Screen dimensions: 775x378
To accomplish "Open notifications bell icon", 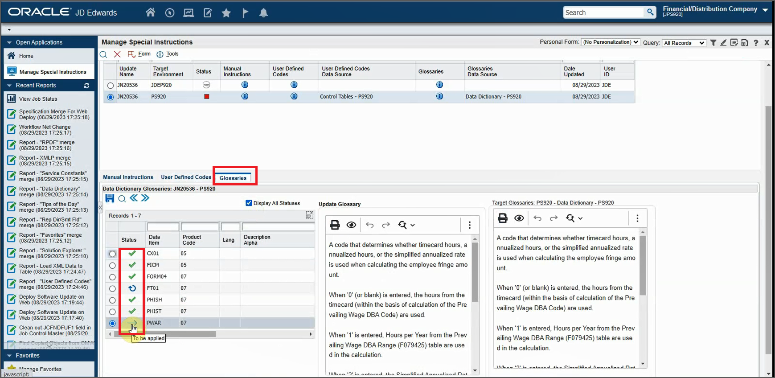I will pos(264,13).
